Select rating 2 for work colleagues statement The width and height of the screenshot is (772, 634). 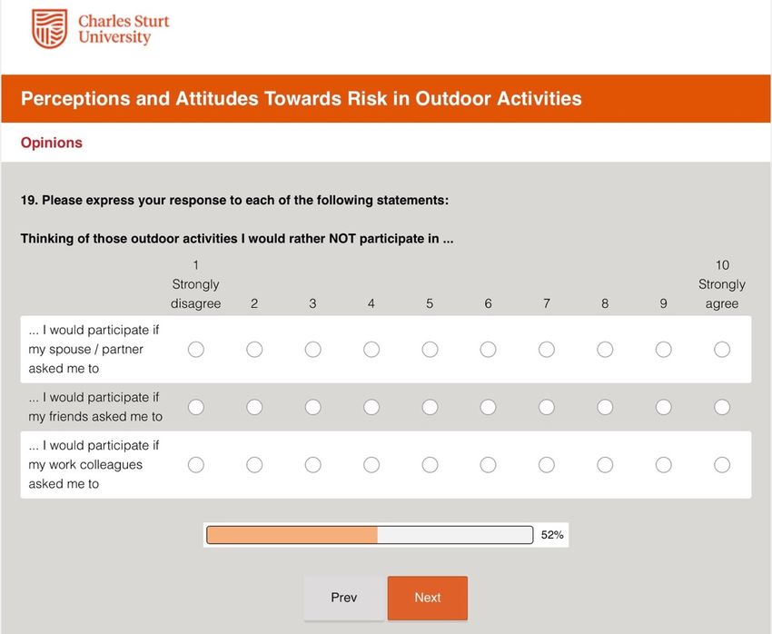pyautogui.click(x=254, y=465)
